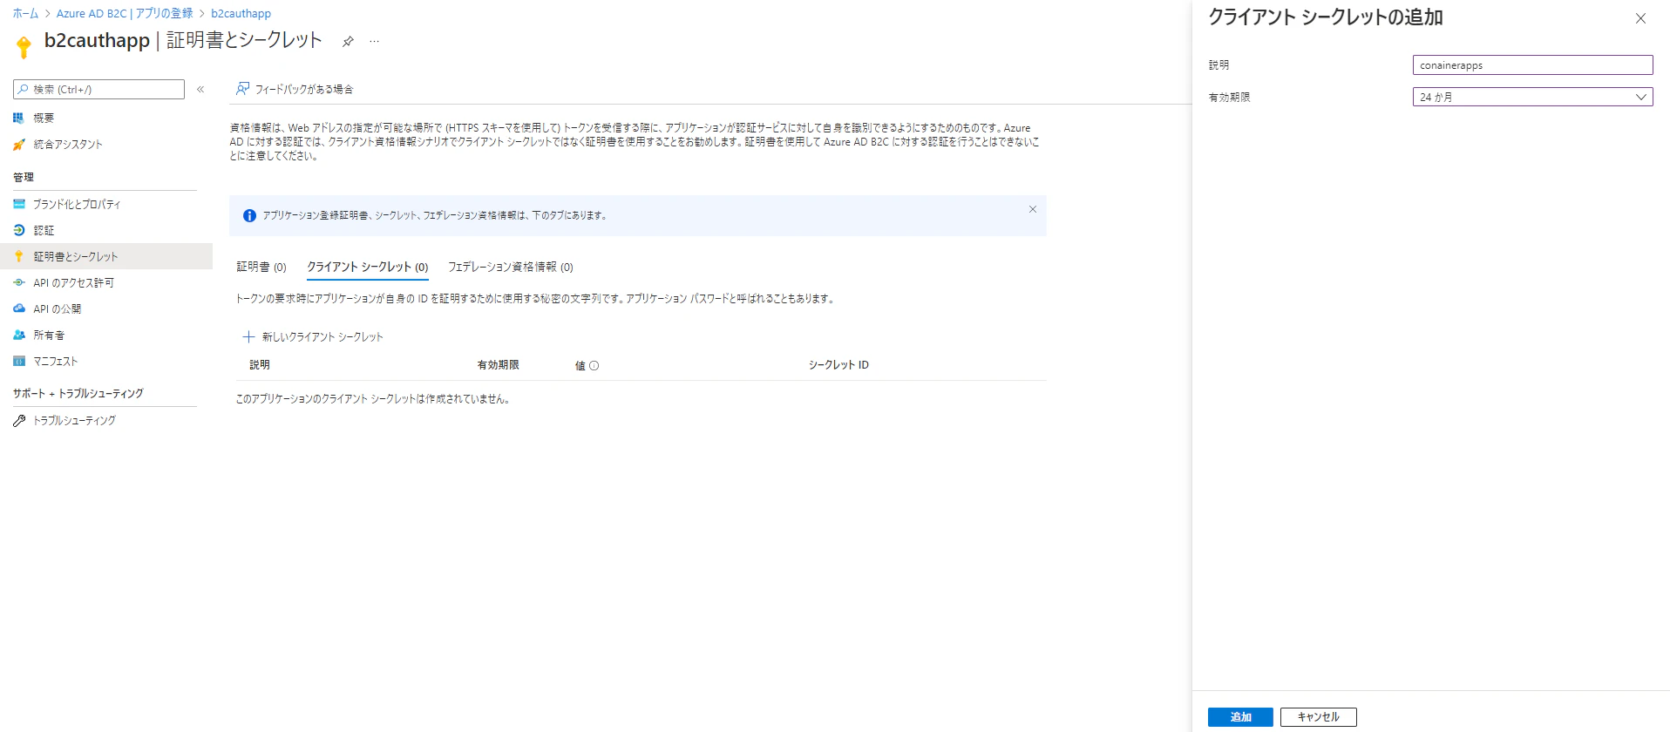Open the マニフェスト menu item

pyautogui.click(x=56, y=361)
